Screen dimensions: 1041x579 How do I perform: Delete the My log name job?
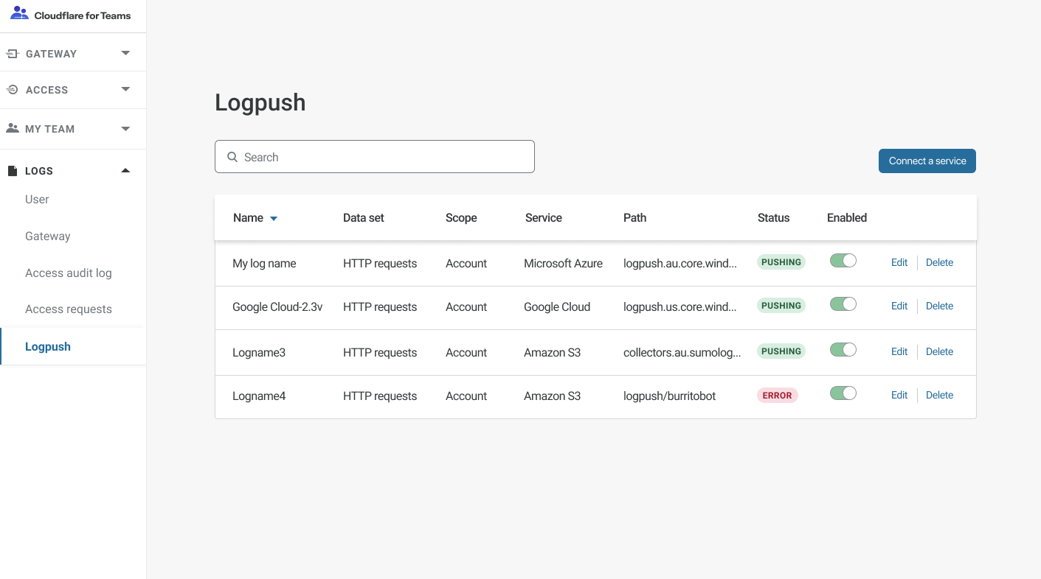tap(939, 262)
